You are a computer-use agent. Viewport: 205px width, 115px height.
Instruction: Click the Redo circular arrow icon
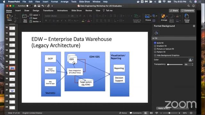tap(48, 6)
